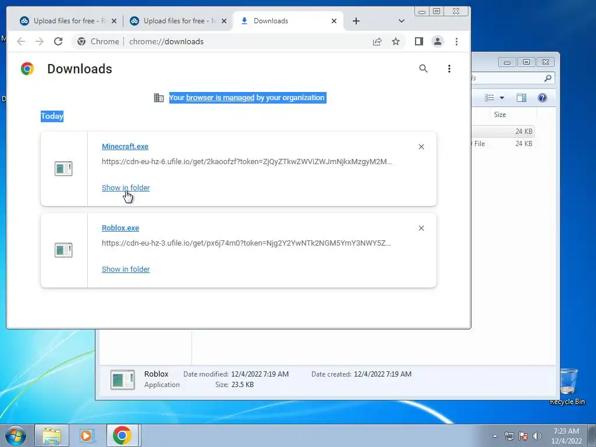596x447 pixels.
Task: Click the Chrome back arrow button
Action: coord(21,41)
